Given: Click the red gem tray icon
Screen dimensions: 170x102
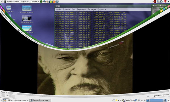Looking at the screenshot, I should click(x=165, y=1).
